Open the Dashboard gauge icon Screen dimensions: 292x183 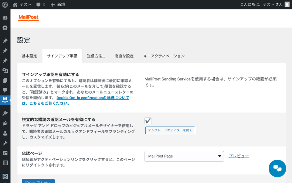pyautogui.click(x=5, y=18)
